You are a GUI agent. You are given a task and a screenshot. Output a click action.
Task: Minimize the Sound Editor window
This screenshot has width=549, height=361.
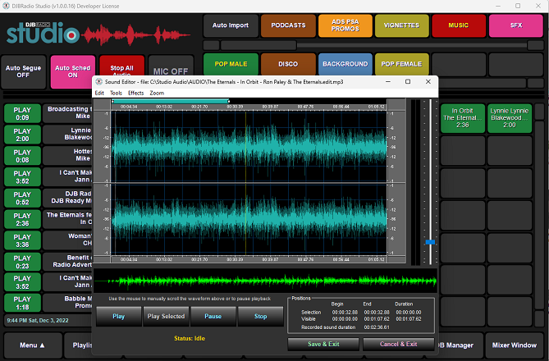[388, 81]
